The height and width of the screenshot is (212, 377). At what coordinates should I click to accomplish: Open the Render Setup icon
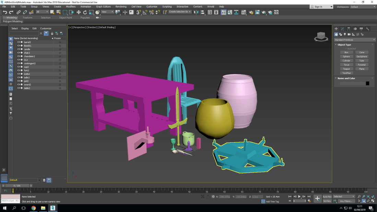pos(251,12)
